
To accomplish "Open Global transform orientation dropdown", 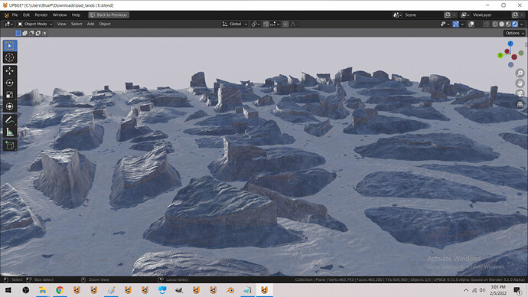I will pyautogui.click(x=235, y=24).
